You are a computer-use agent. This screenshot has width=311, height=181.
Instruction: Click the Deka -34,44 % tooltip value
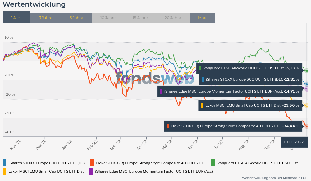coord(291,126)
